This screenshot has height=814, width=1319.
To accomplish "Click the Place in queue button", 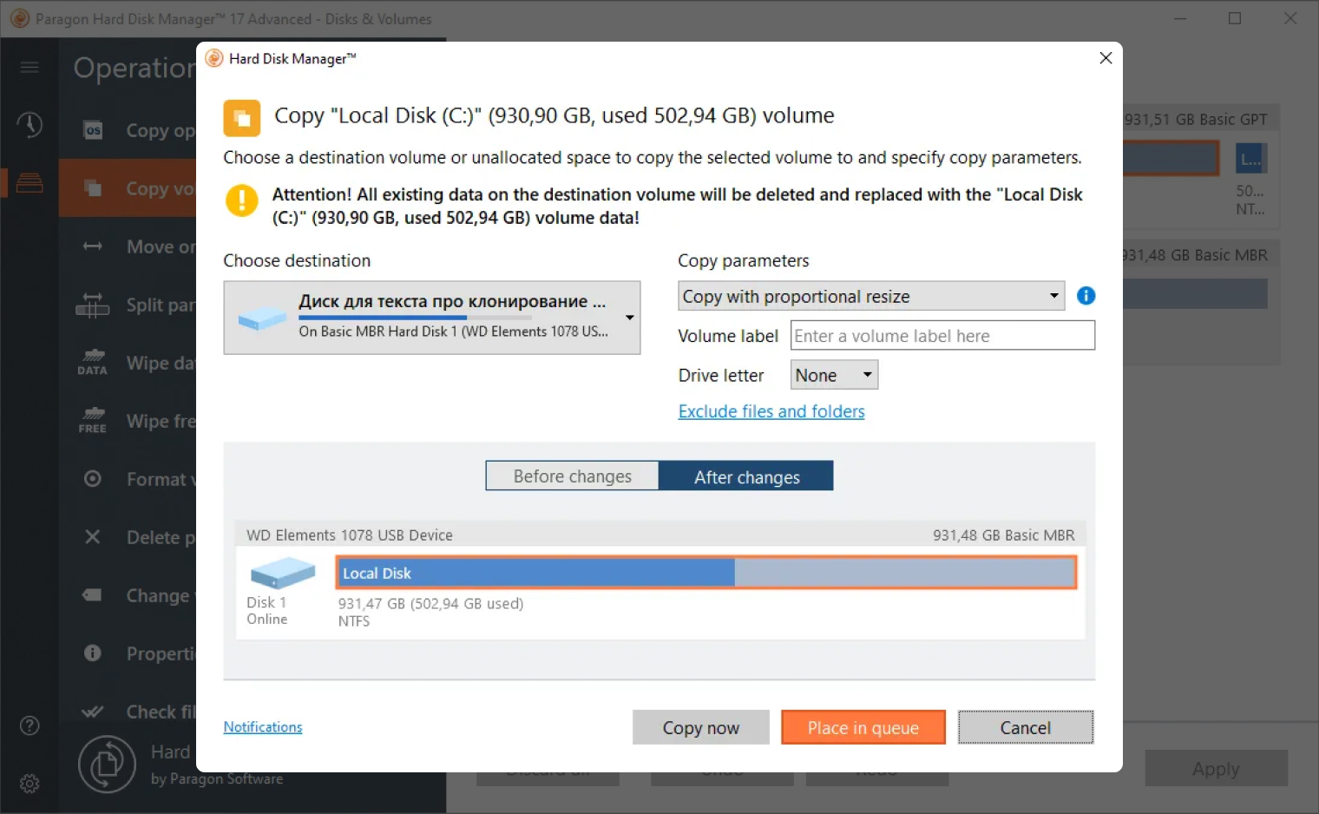I will (x=863, y=727).
